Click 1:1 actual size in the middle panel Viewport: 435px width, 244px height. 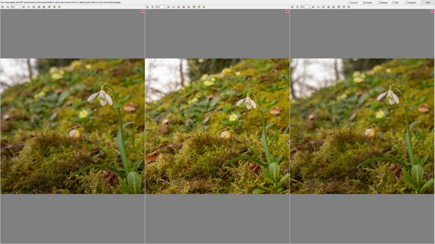point(173,7)
